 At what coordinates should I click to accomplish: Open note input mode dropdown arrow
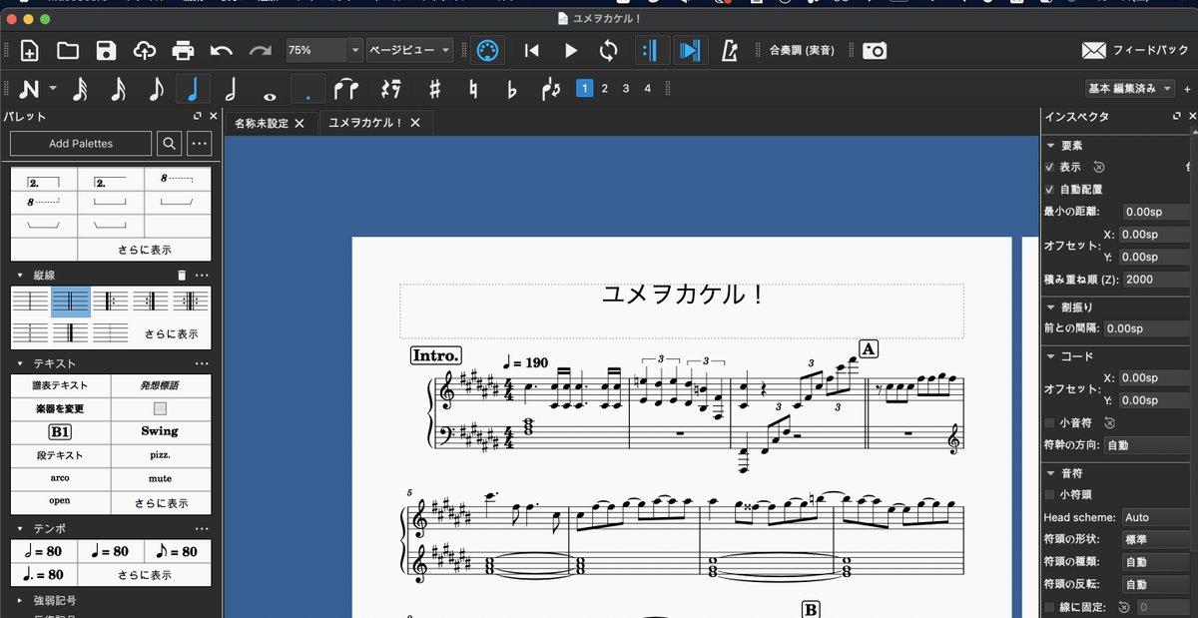[52, 89]
